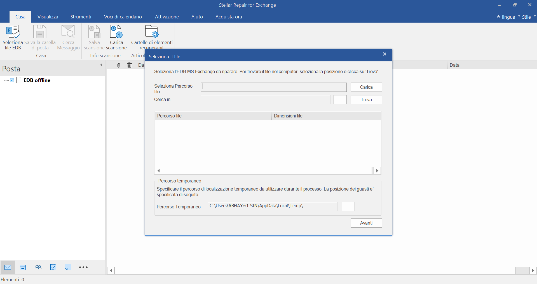Open the Notes view icon
The width and height of the screenshot is (537, 284).
tap(68, 267)
